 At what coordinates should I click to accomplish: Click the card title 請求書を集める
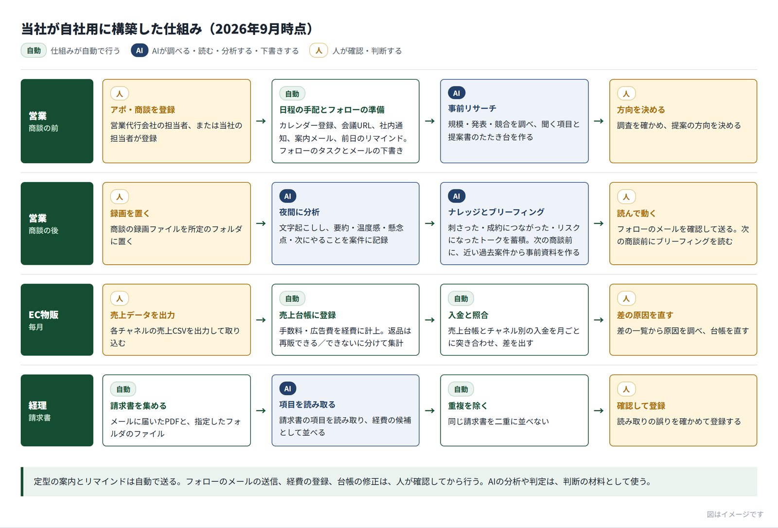[138, 406]
